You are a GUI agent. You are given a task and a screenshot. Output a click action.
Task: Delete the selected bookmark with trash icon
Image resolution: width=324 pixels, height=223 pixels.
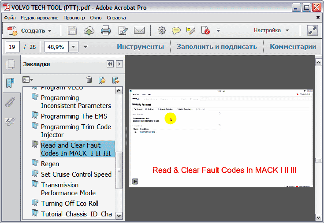click(x=89, y=80)
